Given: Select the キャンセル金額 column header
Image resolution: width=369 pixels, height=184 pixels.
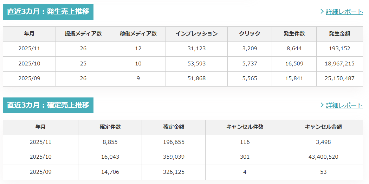Looking at the screenshot, I should (x=323, y=127).
